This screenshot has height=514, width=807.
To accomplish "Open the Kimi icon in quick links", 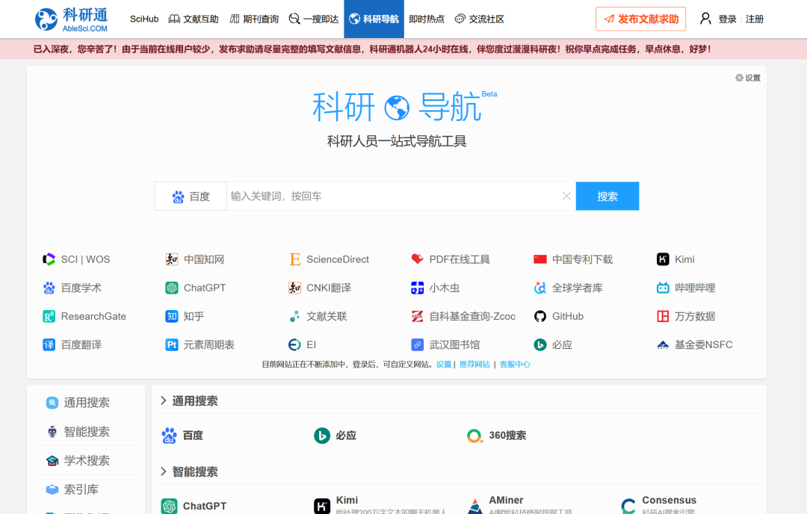I will (663, 259).
